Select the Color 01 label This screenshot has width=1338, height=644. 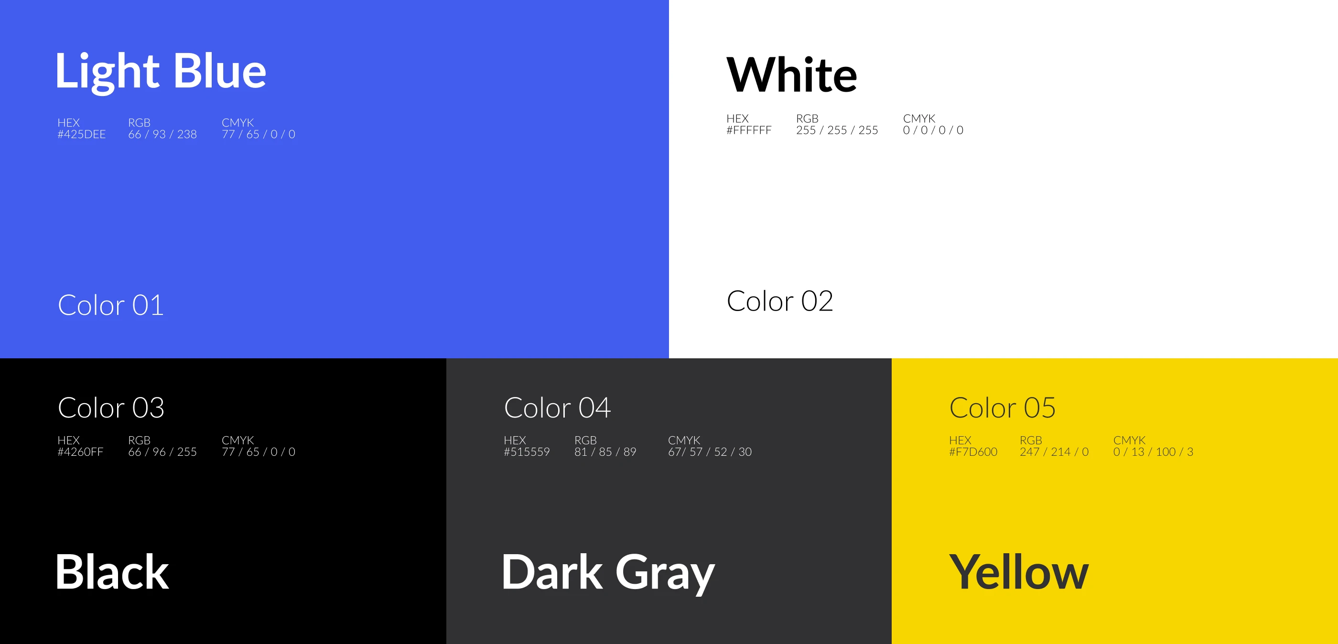pyautogui.click(x=111, y=305)
